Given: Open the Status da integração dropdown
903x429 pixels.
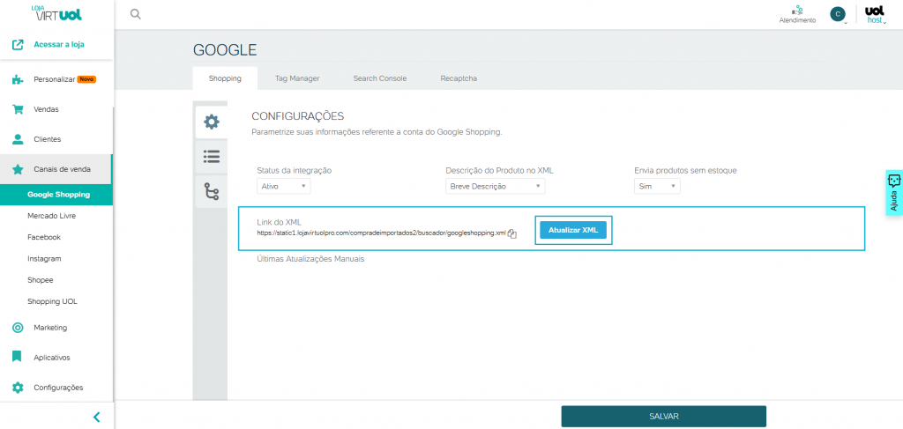Looking at the screenshot, I should click(283, 187).
